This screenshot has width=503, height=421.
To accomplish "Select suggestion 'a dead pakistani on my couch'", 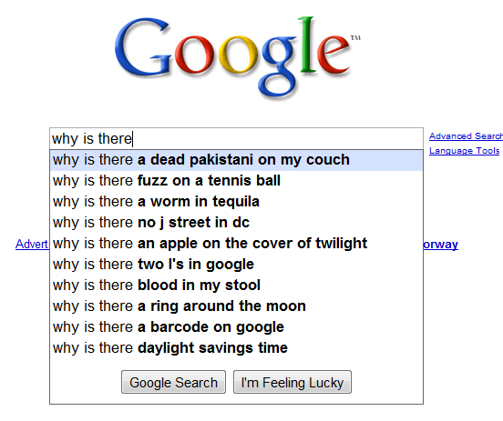I will click(236, 160).
